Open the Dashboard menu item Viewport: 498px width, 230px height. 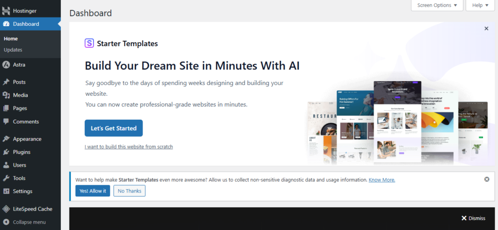tap(31, 24)
